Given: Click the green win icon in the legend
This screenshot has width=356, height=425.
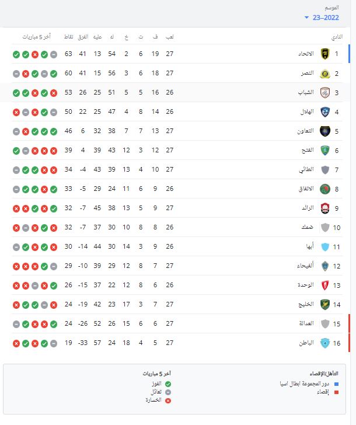Looking at the screenshot, I should pyautogui.click(x=168, y=384).
